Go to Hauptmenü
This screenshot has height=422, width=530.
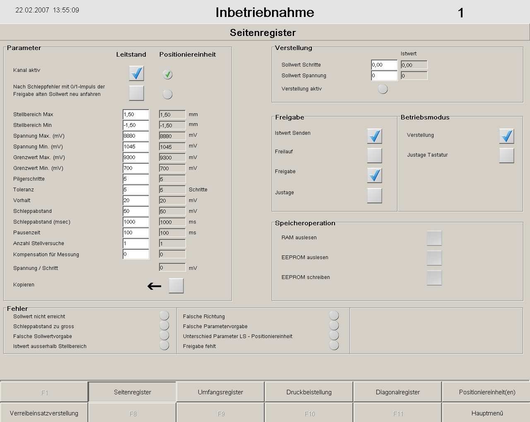click(487, 413)
